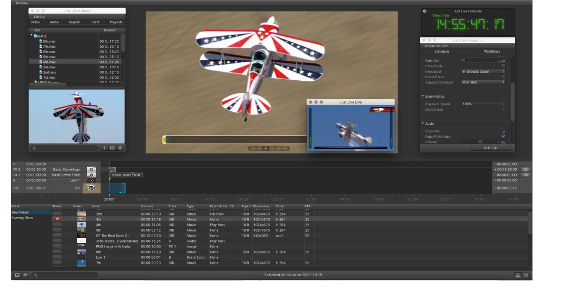Click the Just Live Live video preview

350,128
